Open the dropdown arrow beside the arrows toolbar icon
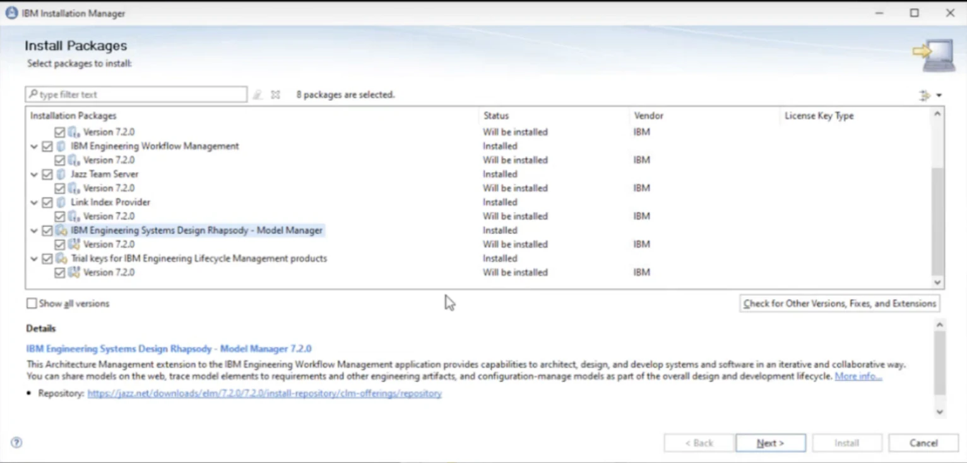 [x=939, y=95]
